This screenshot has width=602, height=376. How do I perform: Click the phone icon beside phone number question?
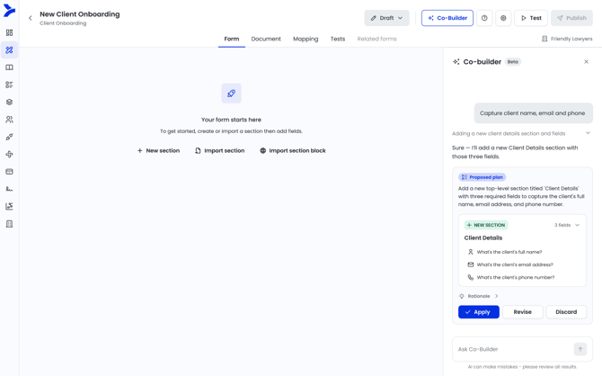tap(470, 277)
